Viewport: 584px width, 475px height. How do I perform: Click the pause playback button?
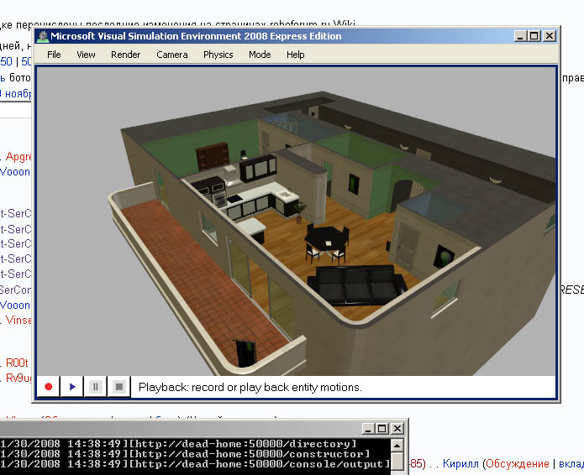(x=95, y=387)
